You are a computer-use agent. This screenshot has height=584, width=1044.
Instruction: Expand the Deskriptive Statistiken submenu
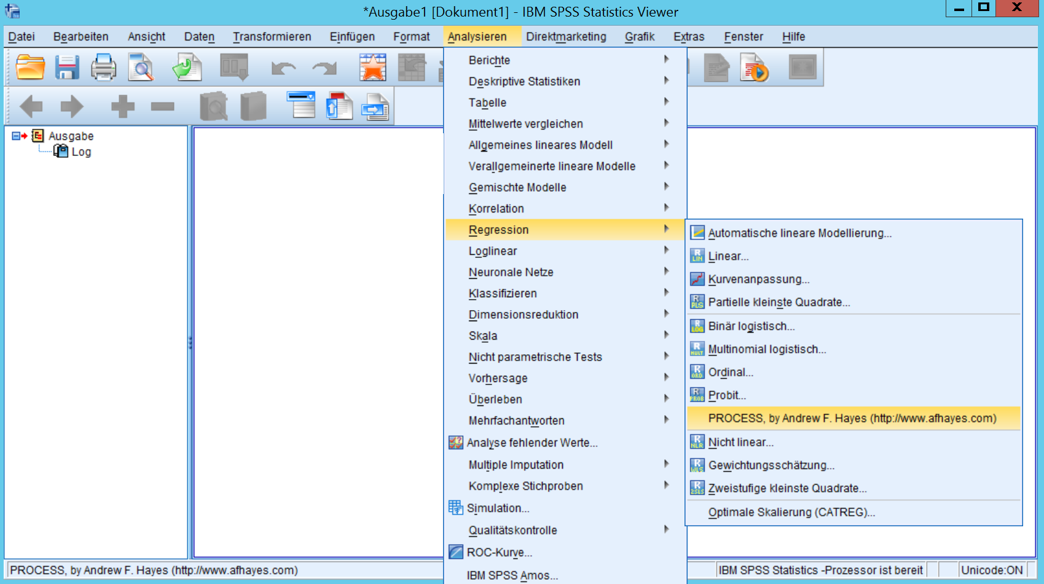565,81
